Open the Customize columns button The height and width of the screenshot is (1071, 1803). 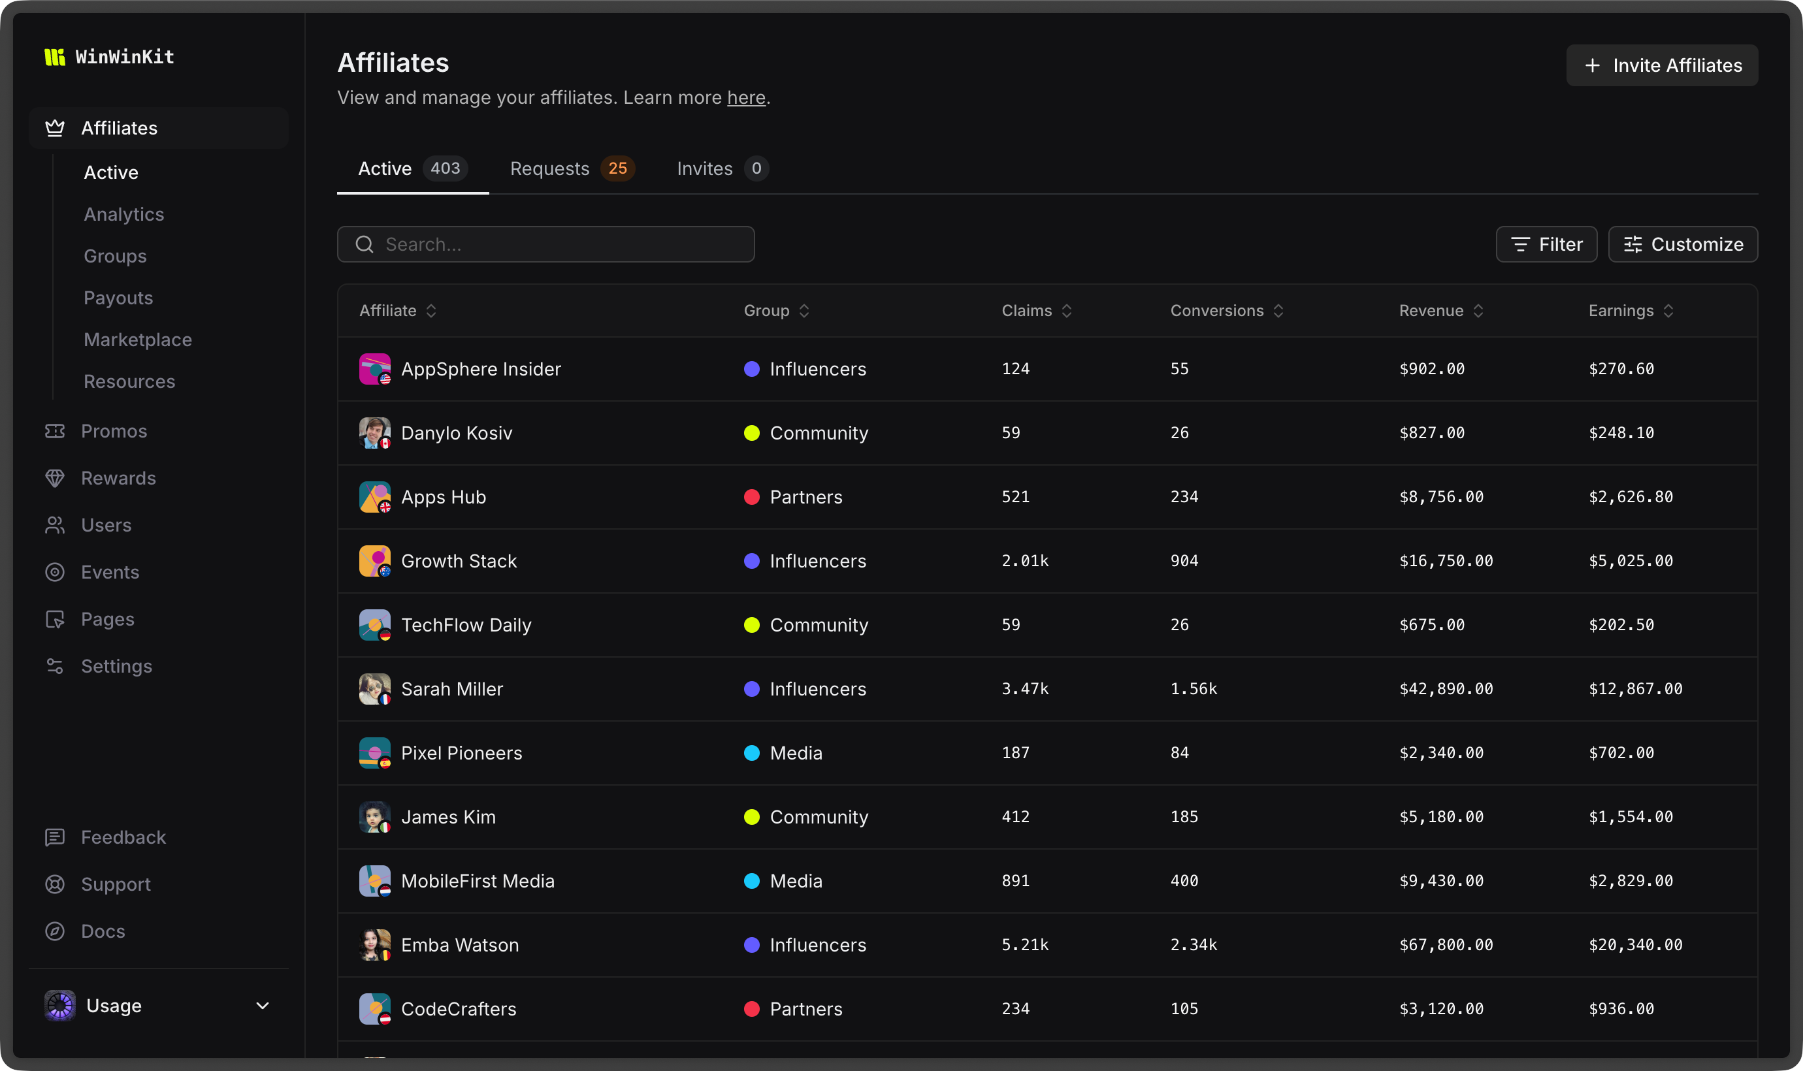pyautogui.click(x=1682, y=245)
